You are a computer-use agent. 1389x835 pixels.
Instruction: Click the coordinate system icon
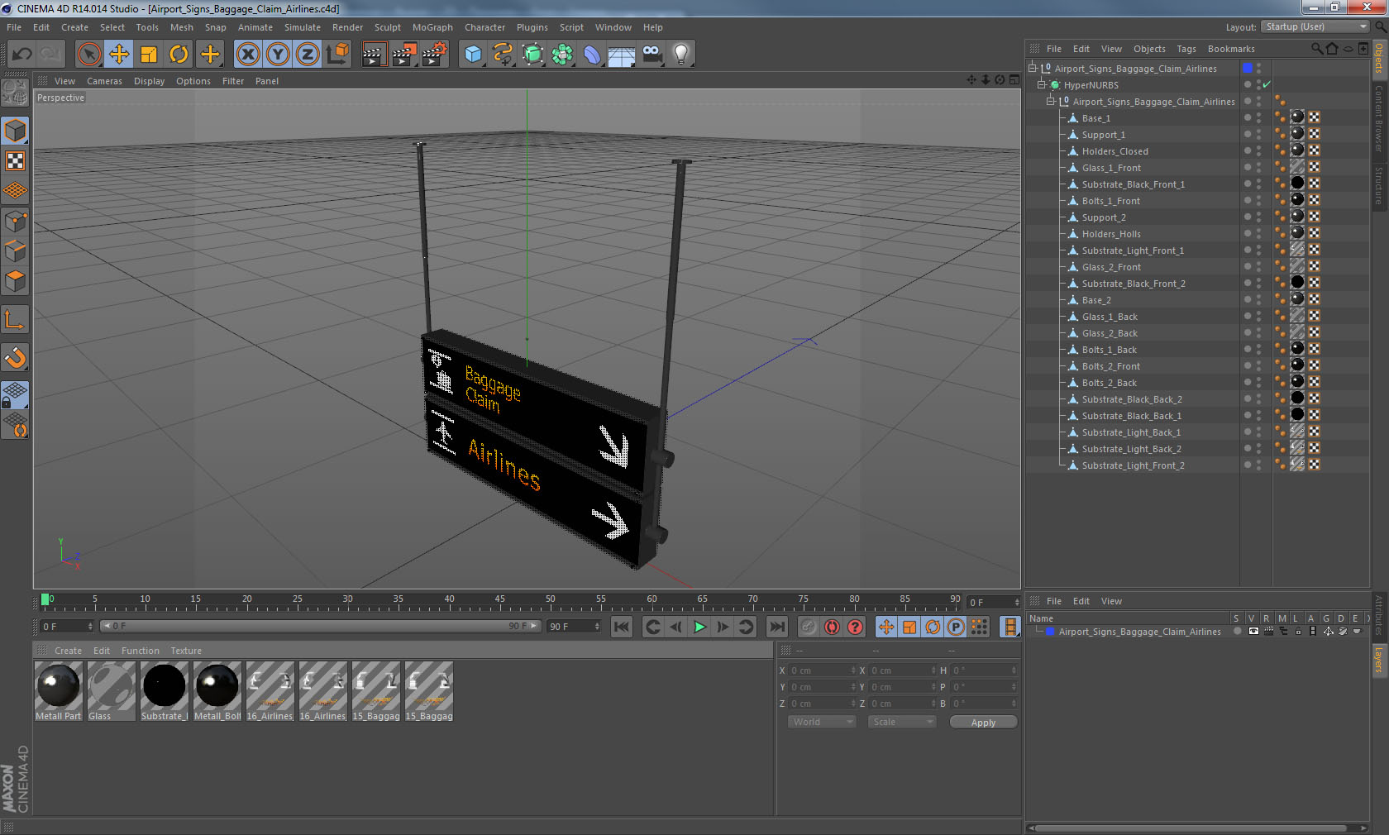click(337, 55)
